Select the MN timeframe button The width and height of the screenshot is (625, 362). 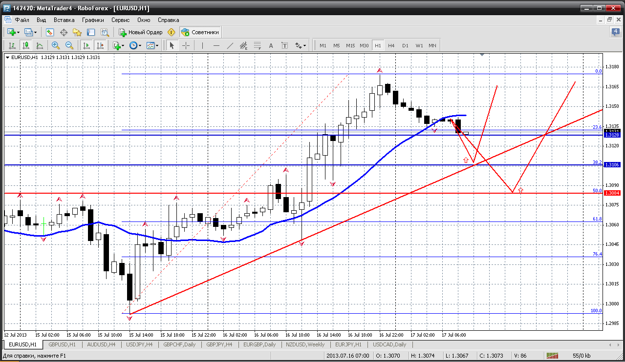(432, 45)
